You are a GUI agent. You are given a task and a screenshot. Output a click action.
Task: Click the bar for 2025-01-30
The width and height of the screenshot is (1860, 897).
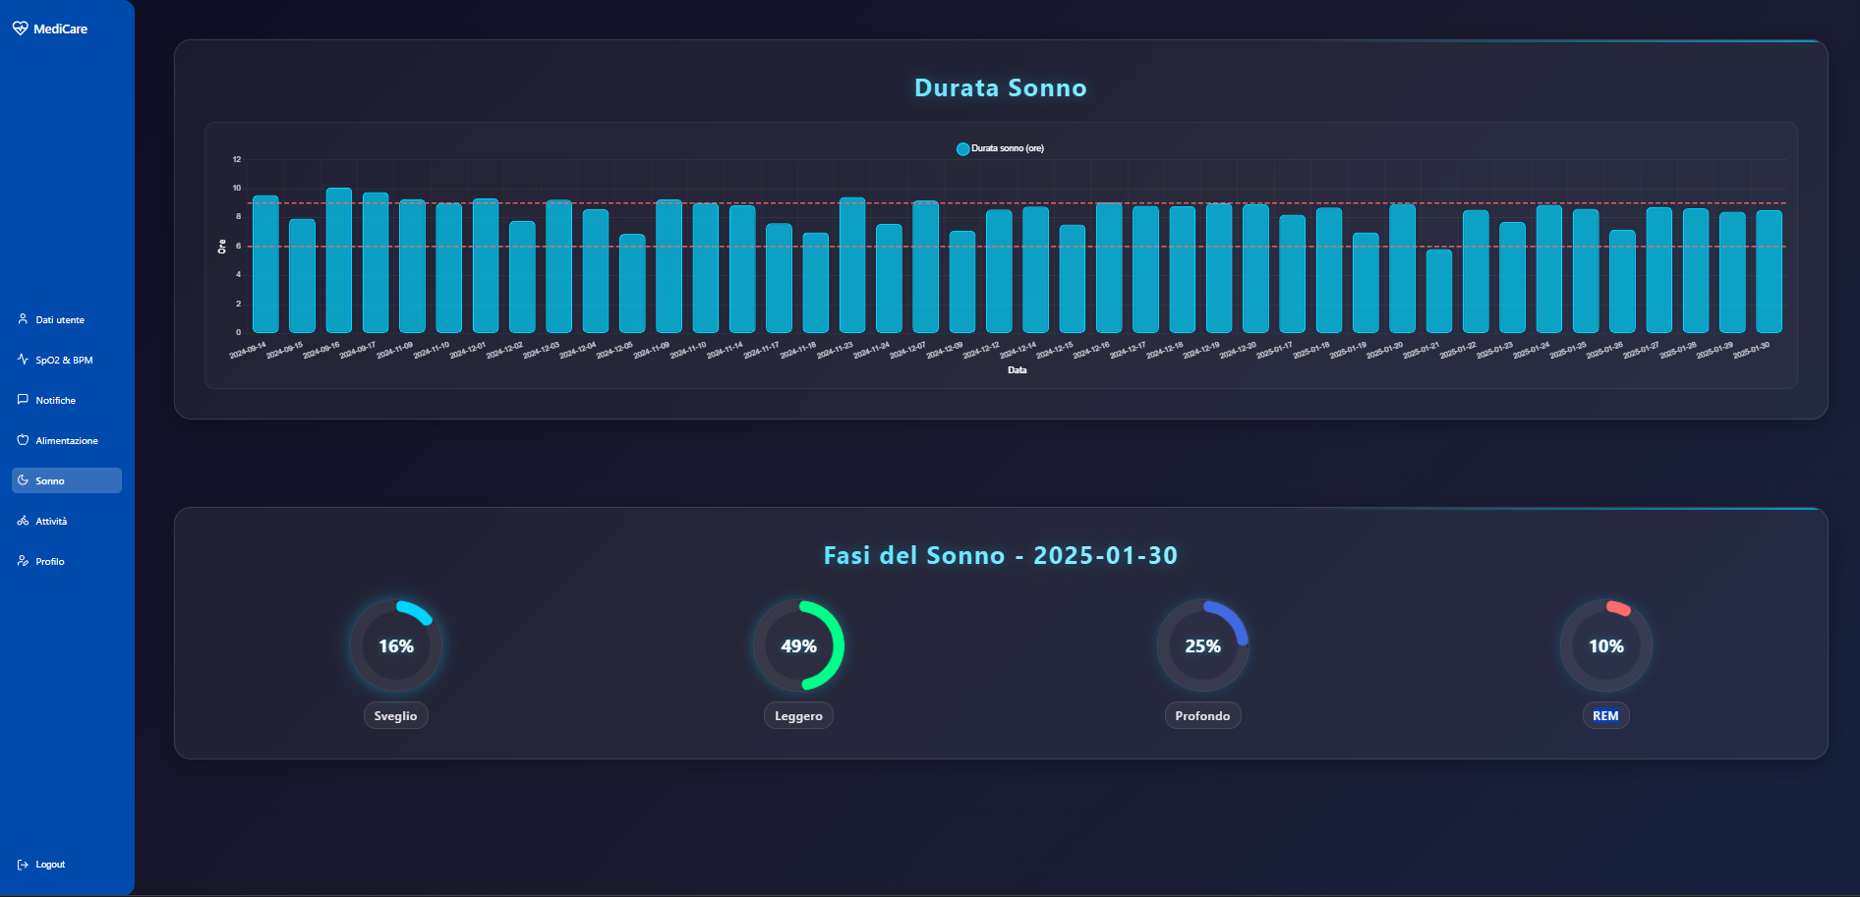(x=1770, y=271)
